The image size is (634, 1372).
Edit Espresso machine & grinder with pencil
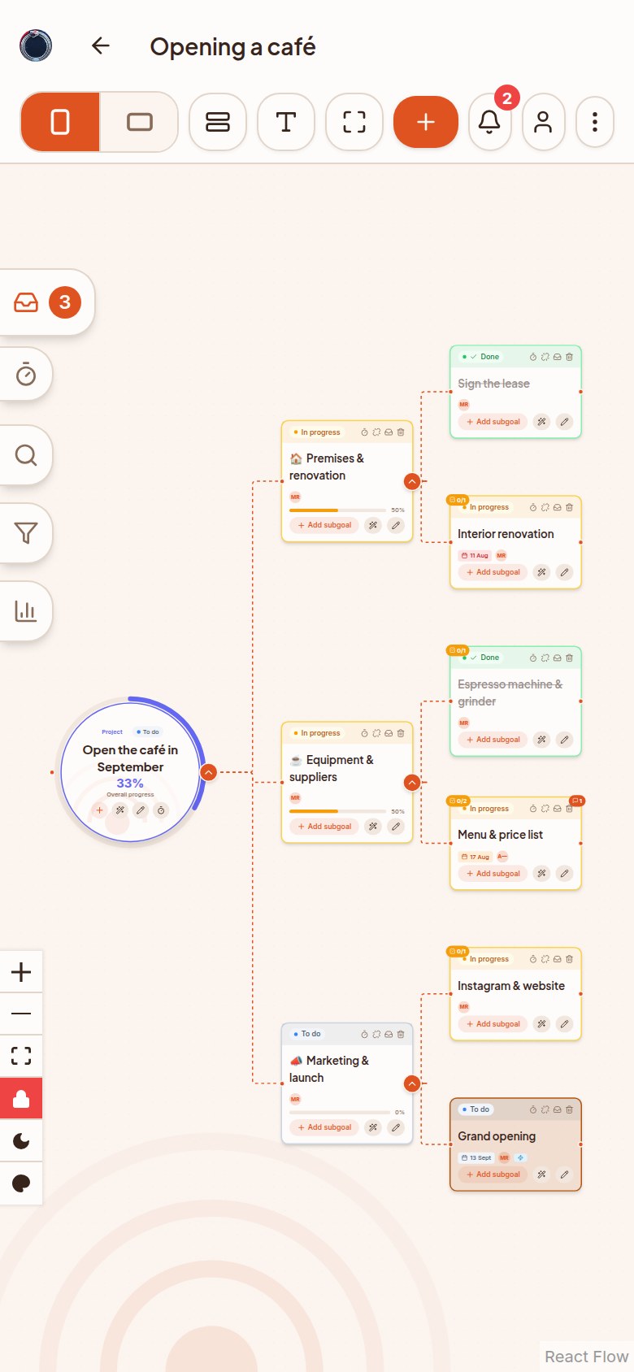[x=565, y=740]
